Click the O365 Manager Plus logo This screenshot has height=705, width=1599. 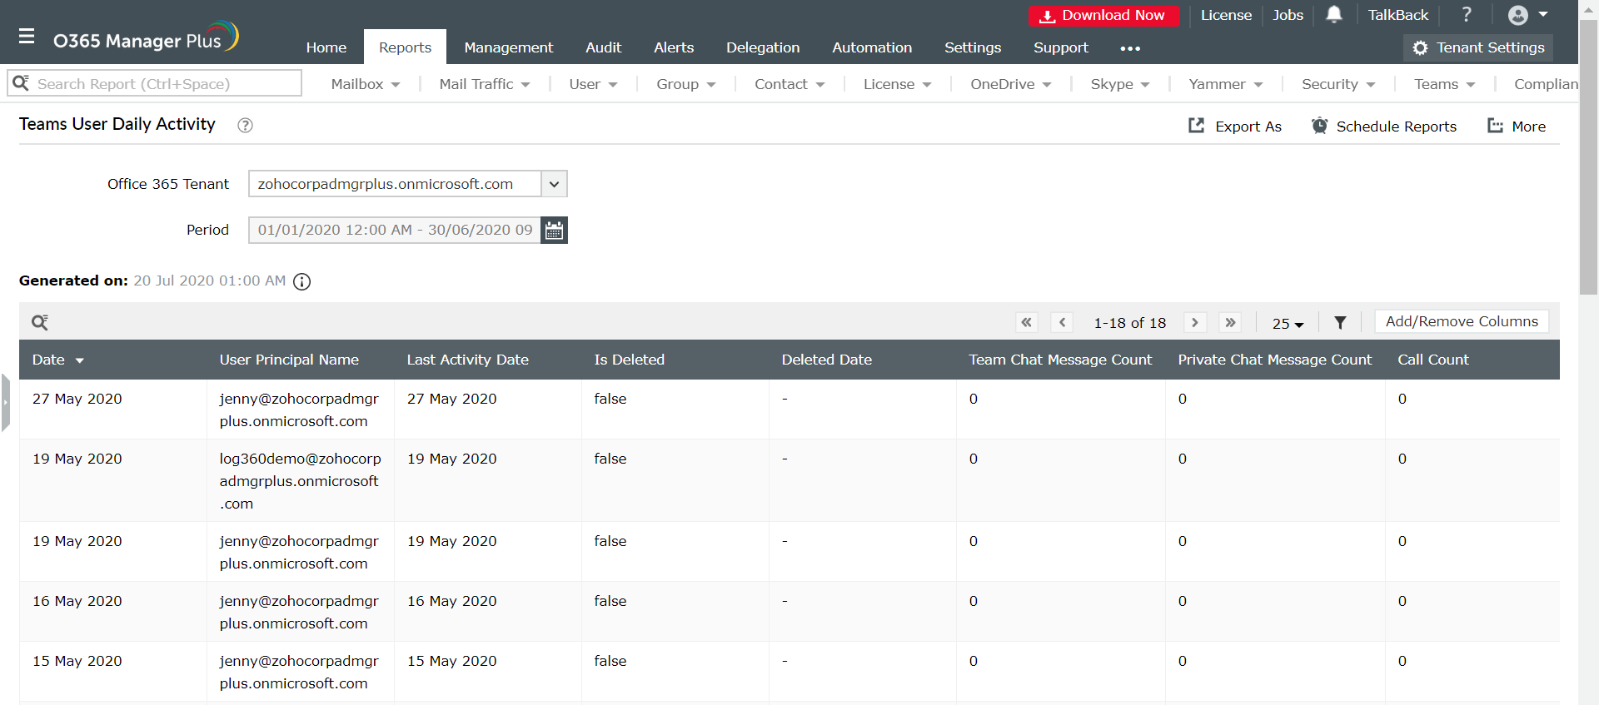(146, 37)
